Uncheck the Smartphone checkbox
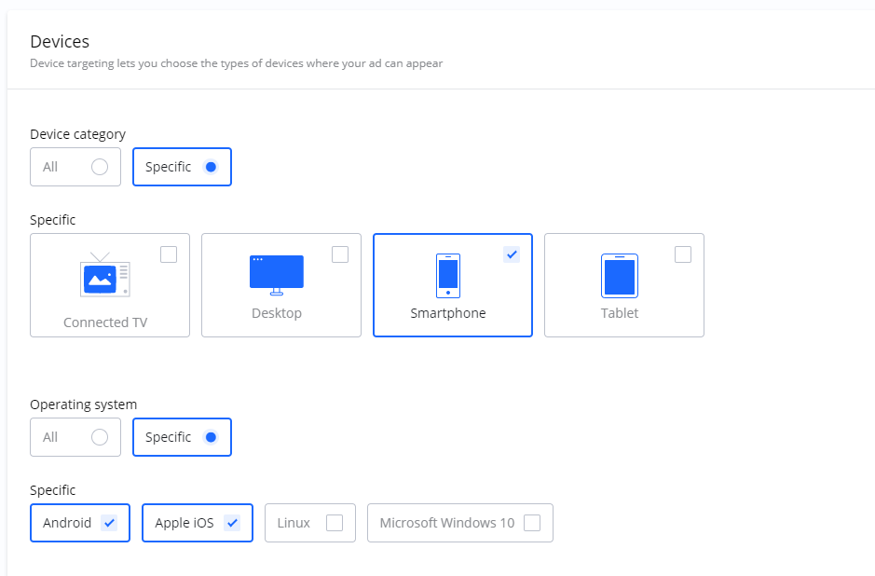 pyautogui.click(x=512, y=254)
